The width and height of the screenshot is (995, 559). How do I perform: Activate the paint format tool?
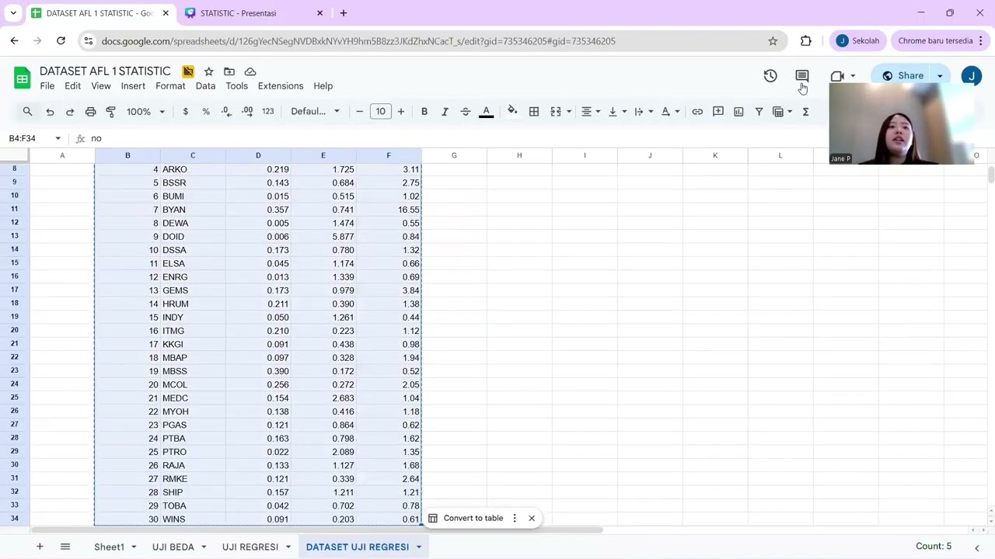110,112
